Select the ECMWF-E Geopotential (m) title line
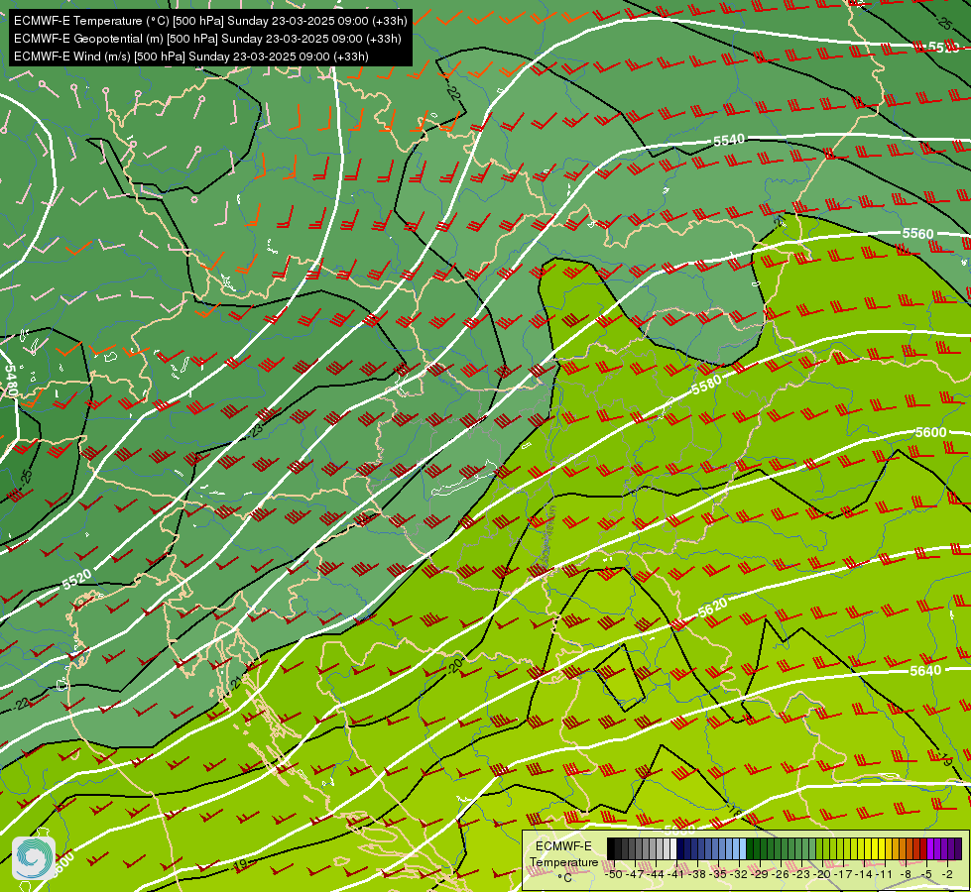The image size is (971, 892). 207,39
